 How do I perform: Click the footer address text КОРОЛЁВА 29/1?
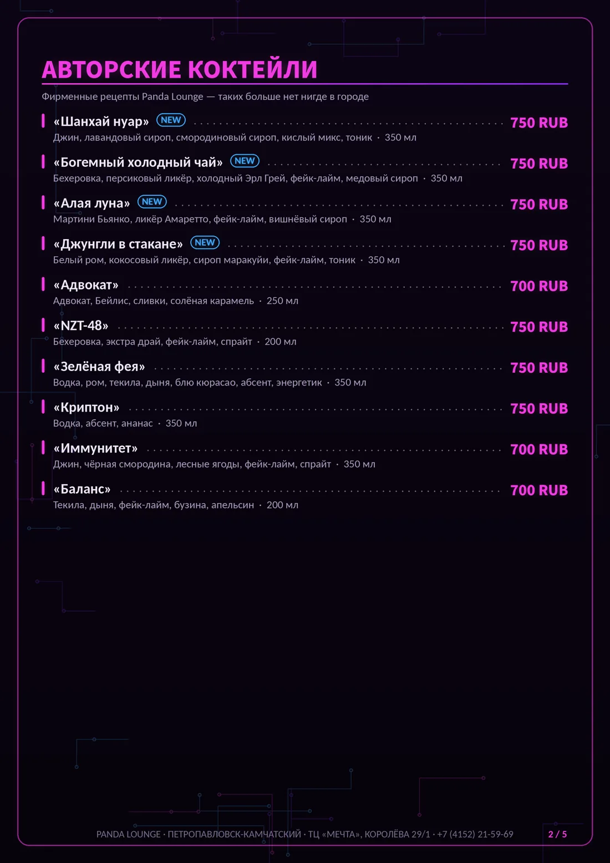(x=397, y=834)
